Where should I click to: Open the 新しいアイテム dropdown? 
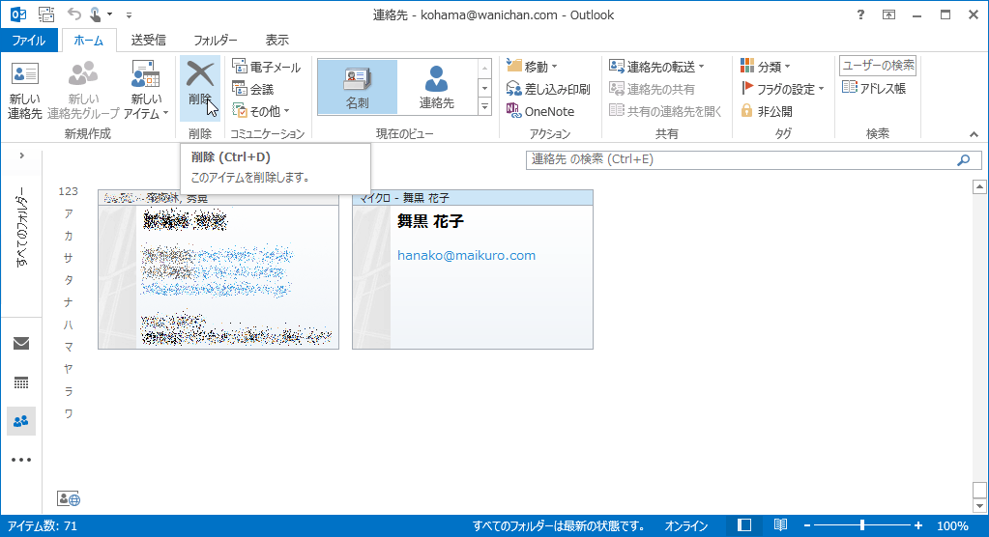coord(146,90)
